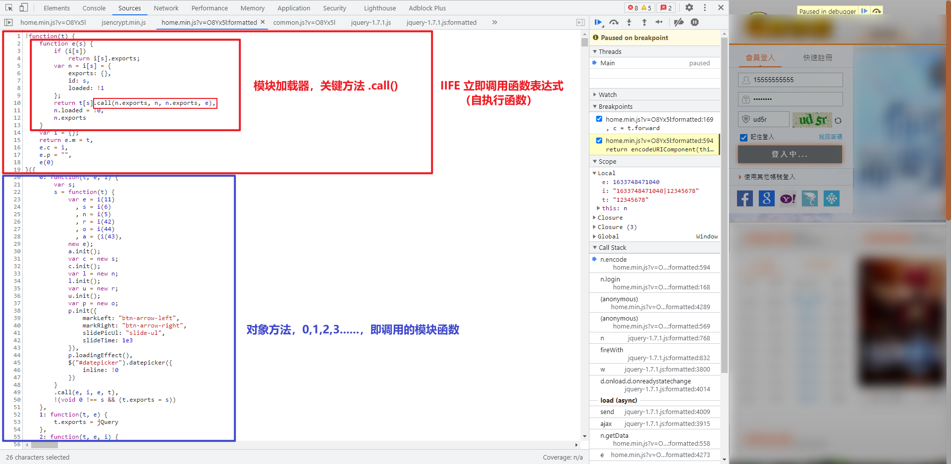Click the Step into function icon

coord(629,22)
